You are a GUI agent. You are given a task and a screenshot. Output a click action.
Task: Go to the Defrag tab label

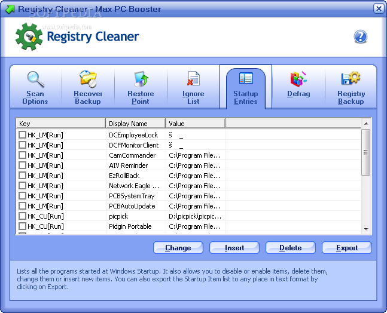(298, 94)
